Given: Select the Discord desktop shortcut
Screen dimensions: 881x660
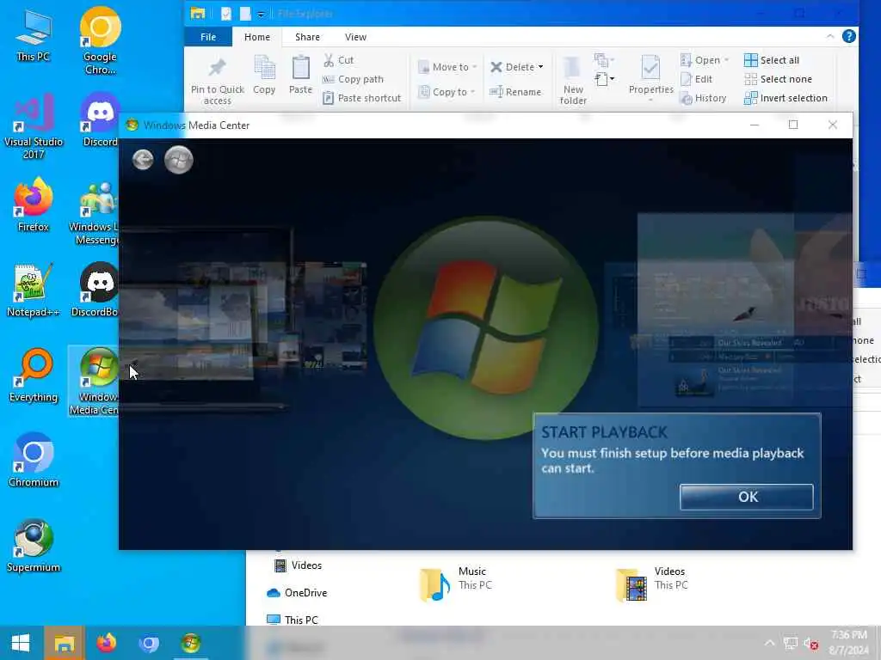Looking at the screenshot, I should click(100, 120).
